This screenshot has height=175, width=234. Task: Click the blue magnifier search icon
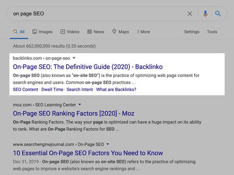(218, 14)
